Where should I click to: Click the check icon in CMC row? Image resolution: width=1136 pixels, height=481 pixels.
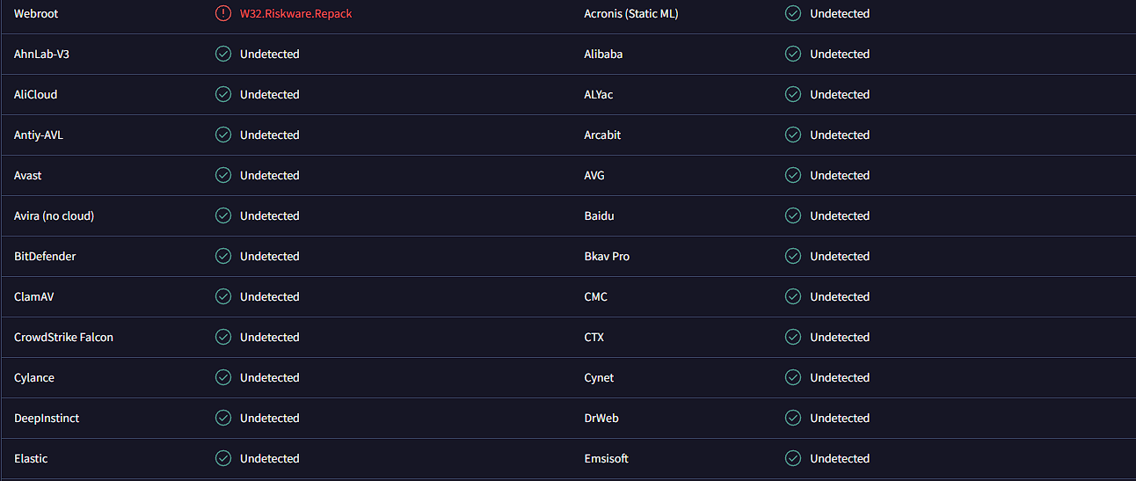click(793, 297)
